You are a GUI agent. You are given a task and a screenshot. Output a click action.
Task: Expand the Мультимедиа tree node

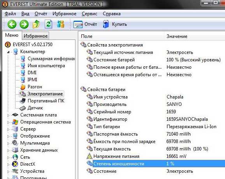[8, 143]
